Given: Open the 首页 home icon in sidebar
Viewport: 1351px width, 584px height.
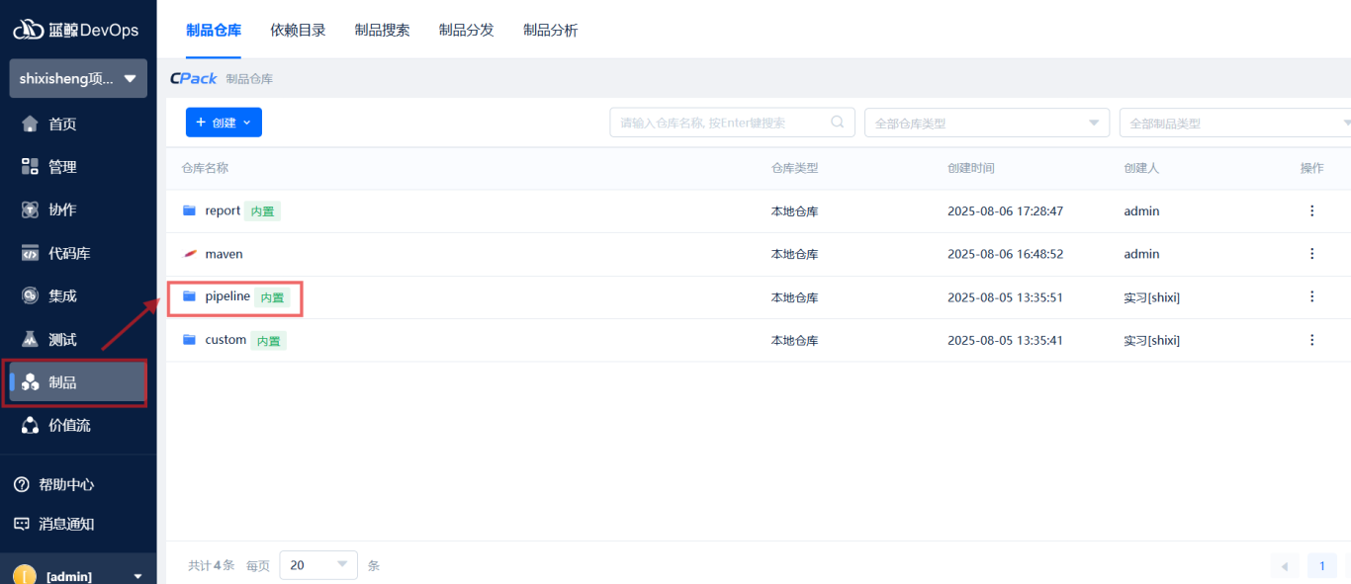Looking at the screenshot, I should (x=30, y=124).
